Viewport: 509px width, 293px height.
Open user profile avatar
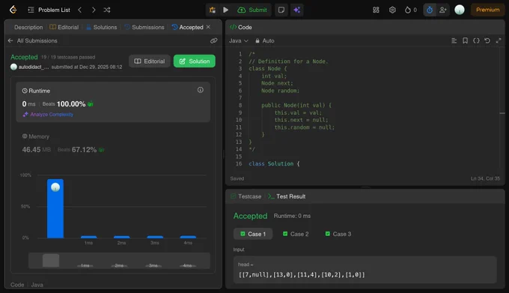pos(460,10)
